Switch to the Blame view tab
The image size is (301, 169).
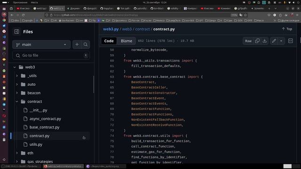(x=127, y=41)
